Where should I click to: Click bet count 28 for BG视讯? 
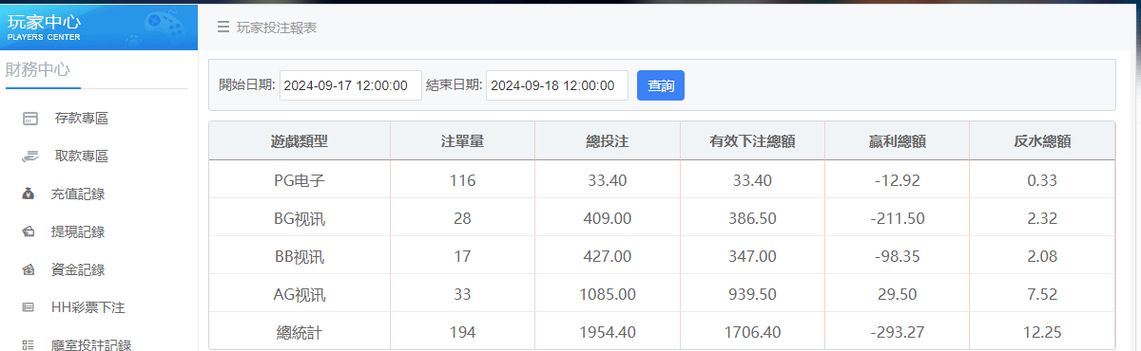[x=463, y=218]
